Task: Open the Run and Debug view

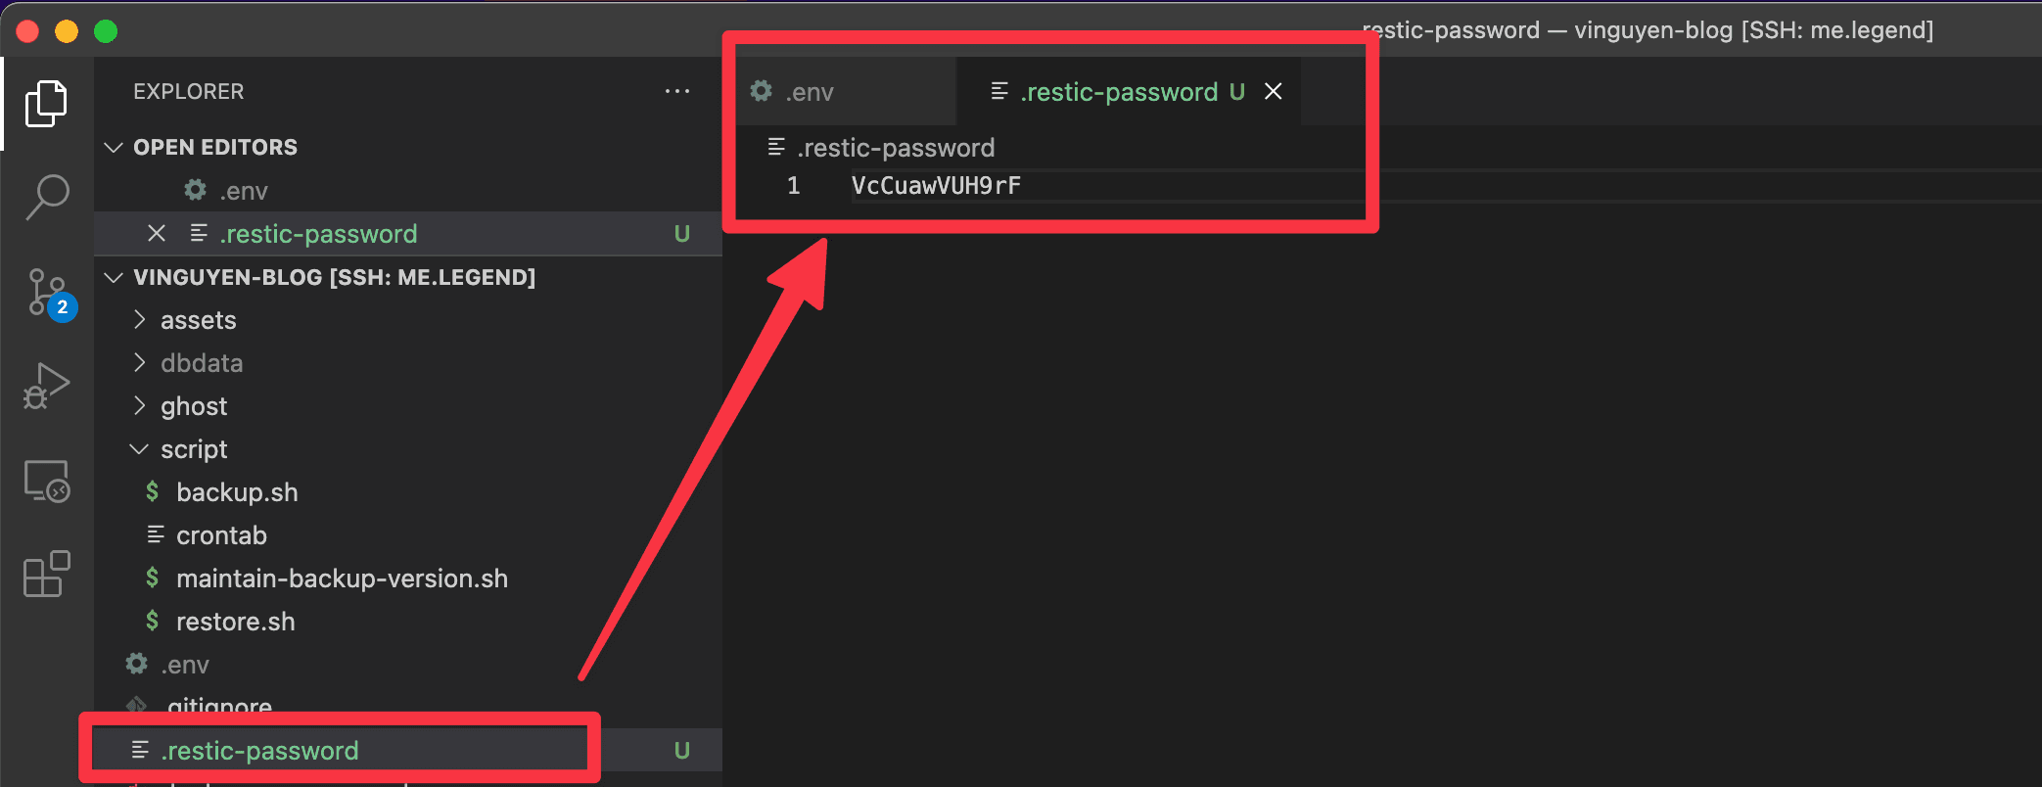Action: tap(46, 386)
